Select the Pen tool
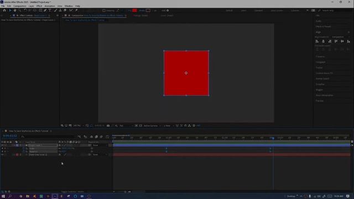The image size is (354, 199). [45, 11]
